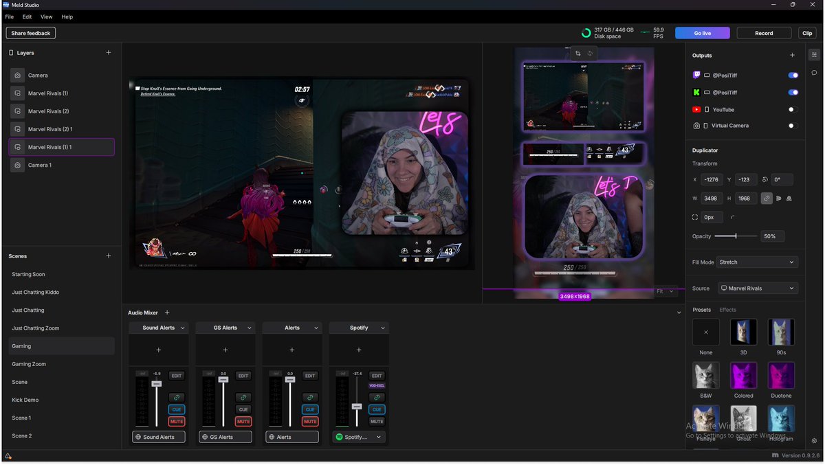Click the Twitch output icon
Viewport: 825px width, 465px height.
point(696,75)
